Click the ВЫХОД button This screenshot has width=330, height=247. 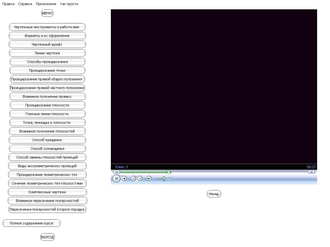click(47, 237)
